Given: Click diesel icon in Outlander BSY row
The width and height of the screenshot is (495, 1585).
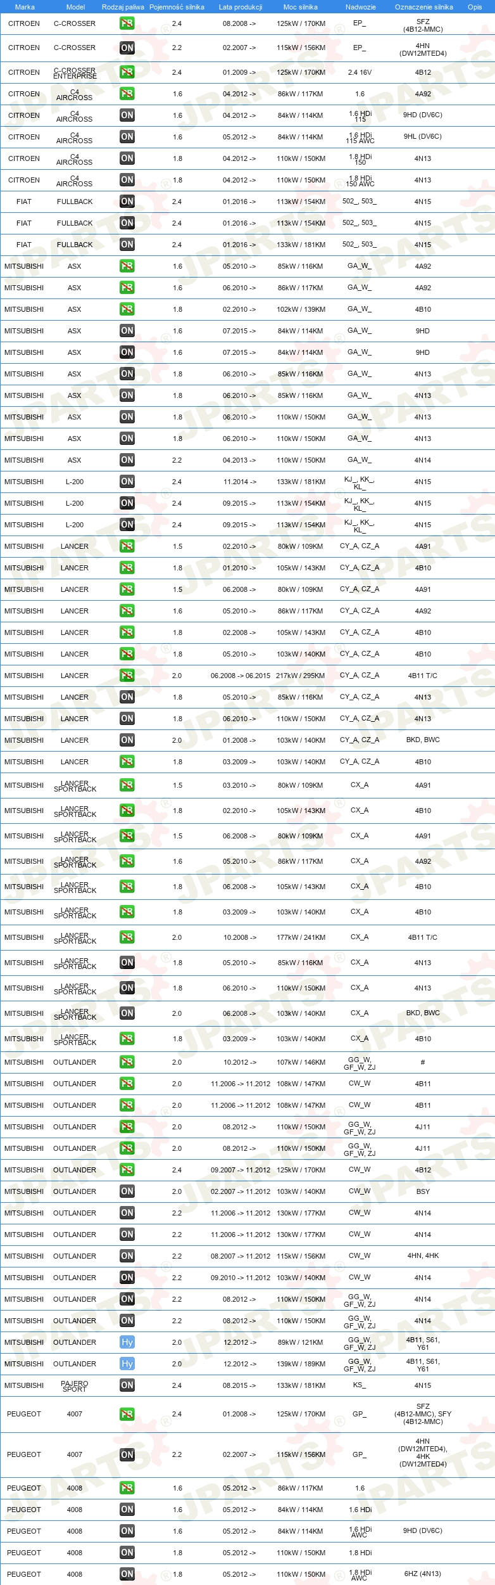Looking at the screenshot, I should tap(127, 1191).
